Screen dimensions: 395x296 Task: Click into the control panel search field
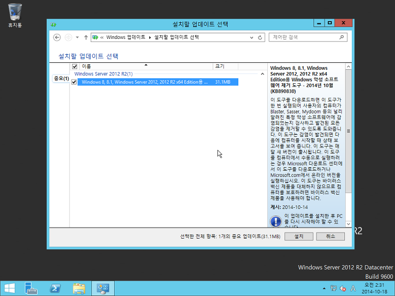[x=308, y=37]
